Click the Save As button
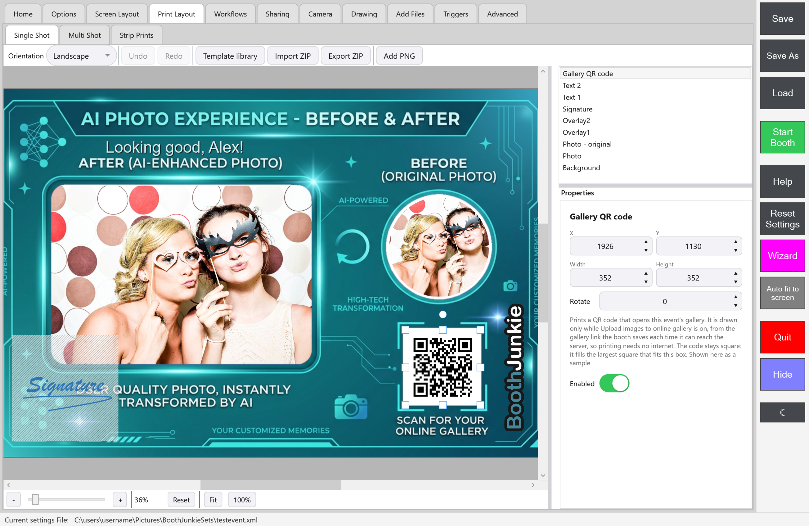 [782, 56]
